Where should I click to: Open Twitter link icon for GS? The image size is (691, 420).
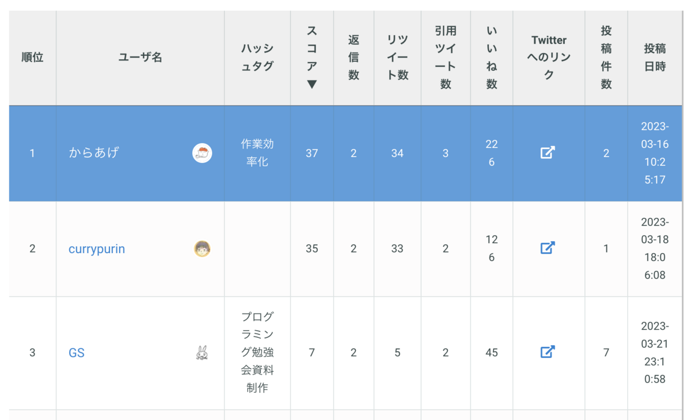point(548,352)
